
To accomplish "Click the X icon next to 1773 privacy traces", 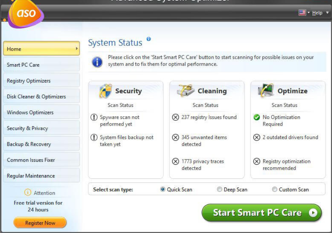I will coord(175,161).
